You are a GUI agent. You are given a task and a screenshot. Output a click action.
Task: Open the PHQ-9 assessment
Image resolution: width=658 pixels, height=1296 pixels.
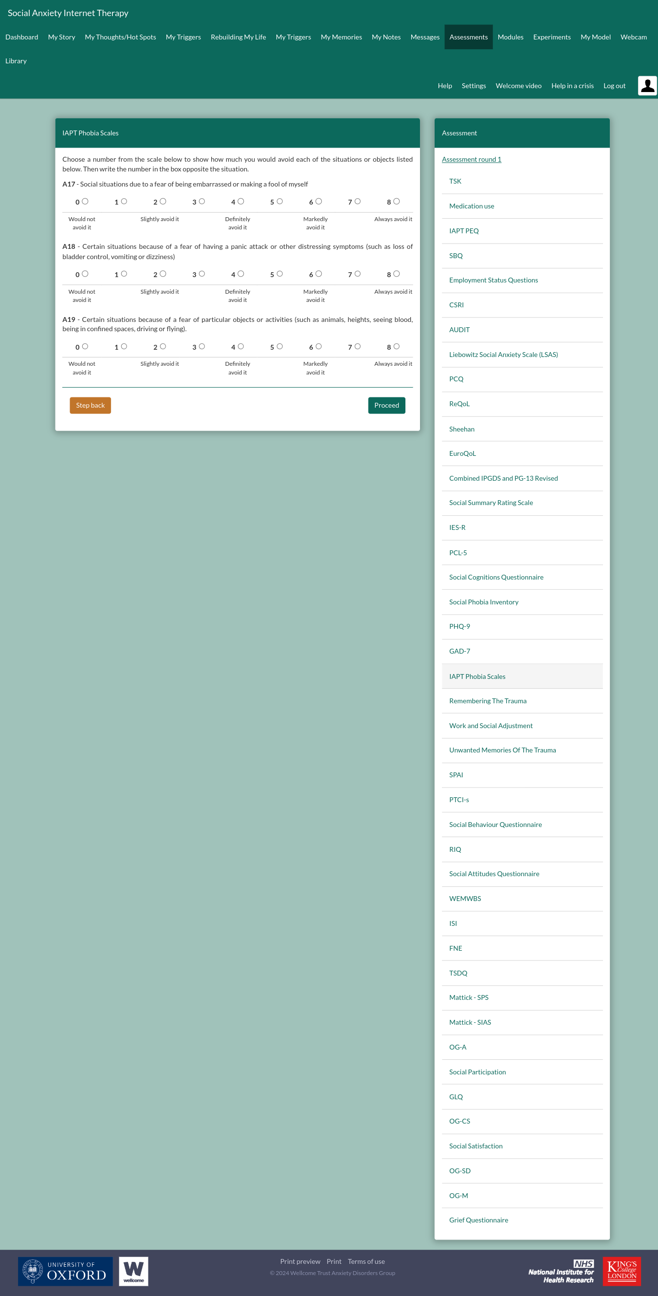[x=459, y=626]
